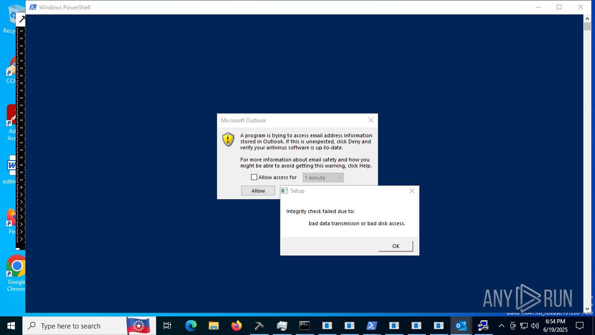Viewport: 595px width, 335px height.
Task: Switch to the image viewer taskbar app
Action: tap(282, 326)
